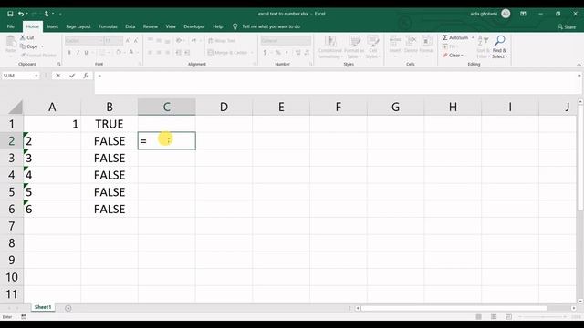The height and width of the screenshot is (328, 584).
Task: Collapse the ribbon with the chevron
Action: click(x=579, y=65)
